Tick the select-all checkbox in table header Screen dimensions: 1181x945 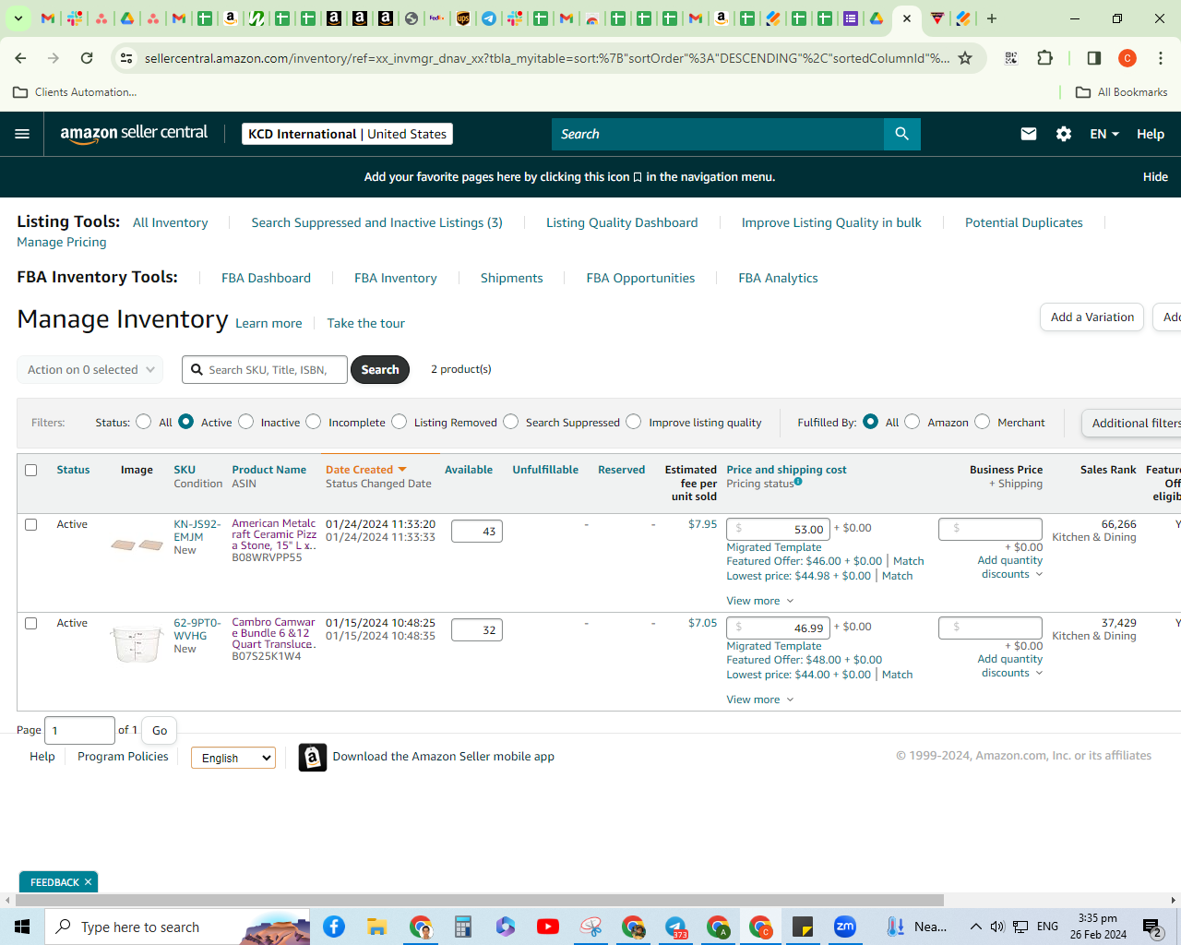click(x=30, y=470)
